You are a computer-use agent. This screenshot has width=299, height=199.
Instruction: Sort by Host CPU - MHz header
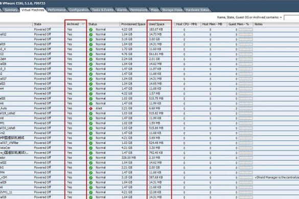click(x=187, y=24)
